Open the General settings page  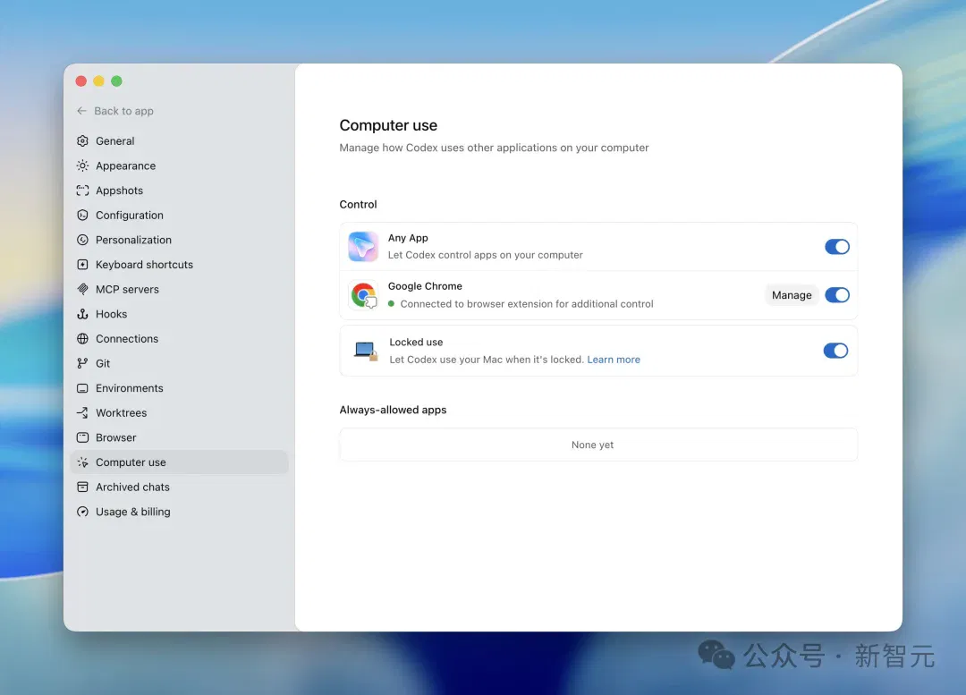pyautogui.click(x=179, y=141)
